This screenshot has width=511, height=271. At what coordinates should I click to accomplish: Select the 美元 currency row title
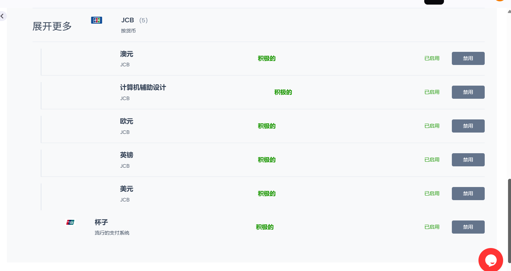(127, 189)
